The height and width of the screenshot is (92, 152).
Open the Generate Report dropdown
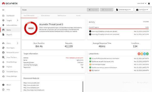coord(124,10)
